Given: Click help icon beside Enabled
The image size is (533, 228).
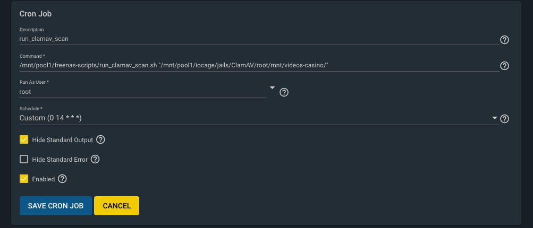Looking at the screenshot, I should tap(62, 179).
